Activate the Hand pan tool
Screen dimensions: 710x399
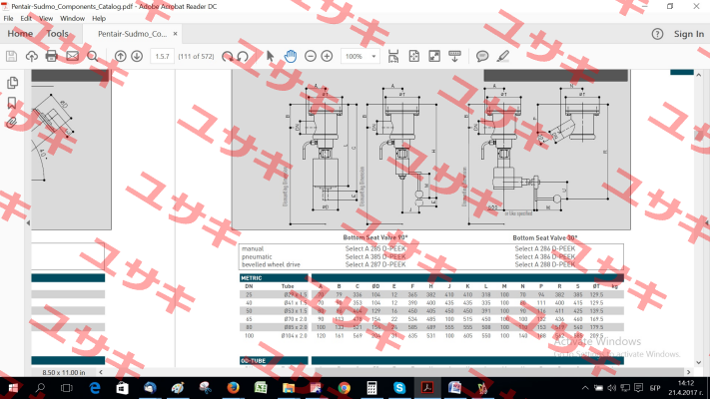click(291, 56)
